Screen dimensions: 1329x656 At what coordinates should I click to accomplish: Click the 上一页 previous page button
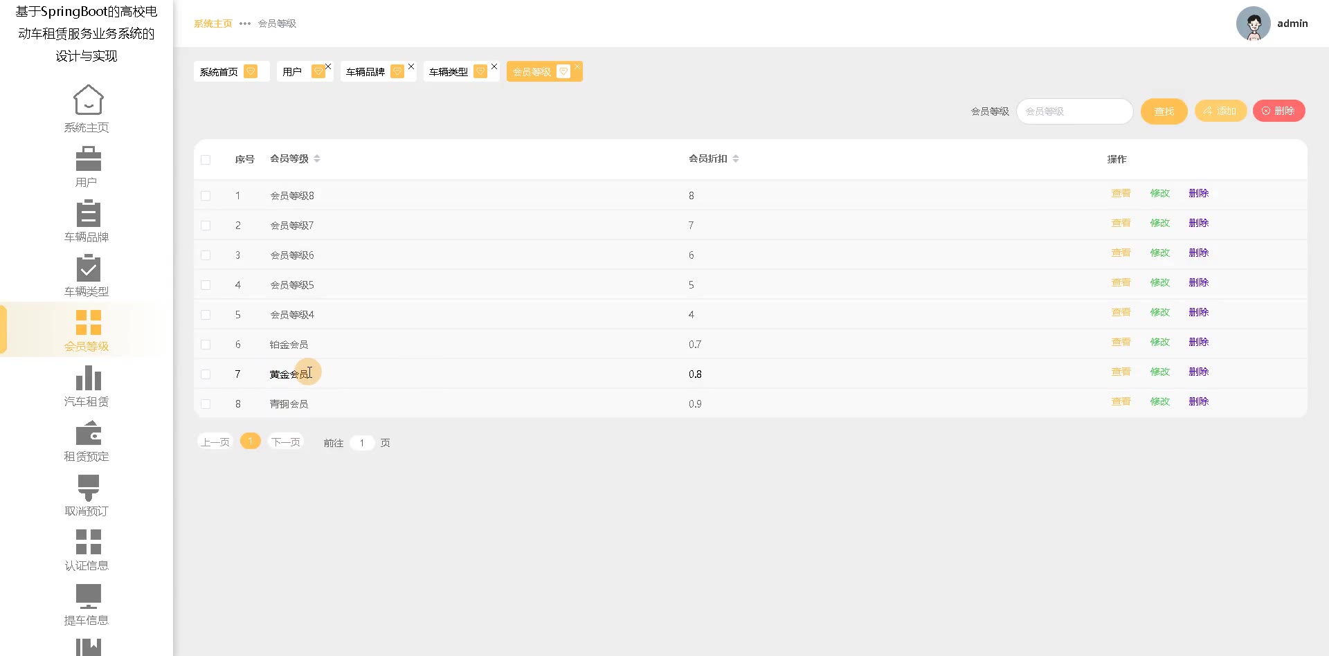point(215,441)
